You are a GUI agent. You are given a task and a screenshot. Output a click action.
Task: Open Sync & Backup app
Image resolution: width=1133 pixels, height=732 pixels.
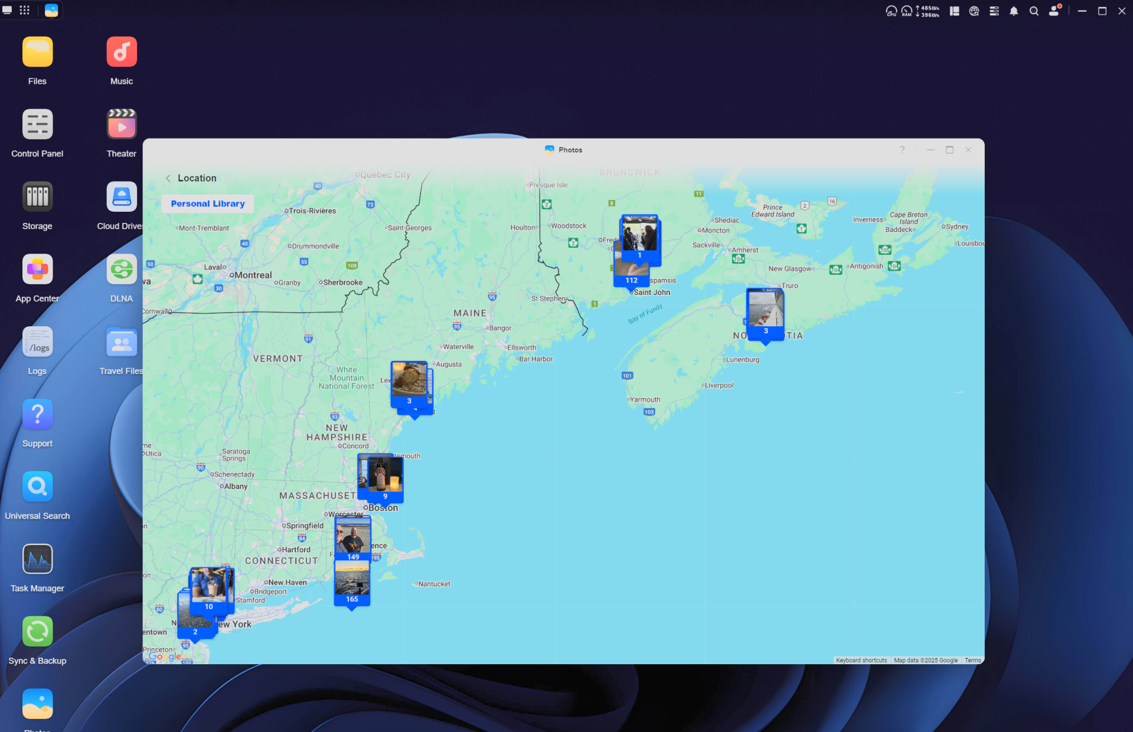[x=37, y=632]
